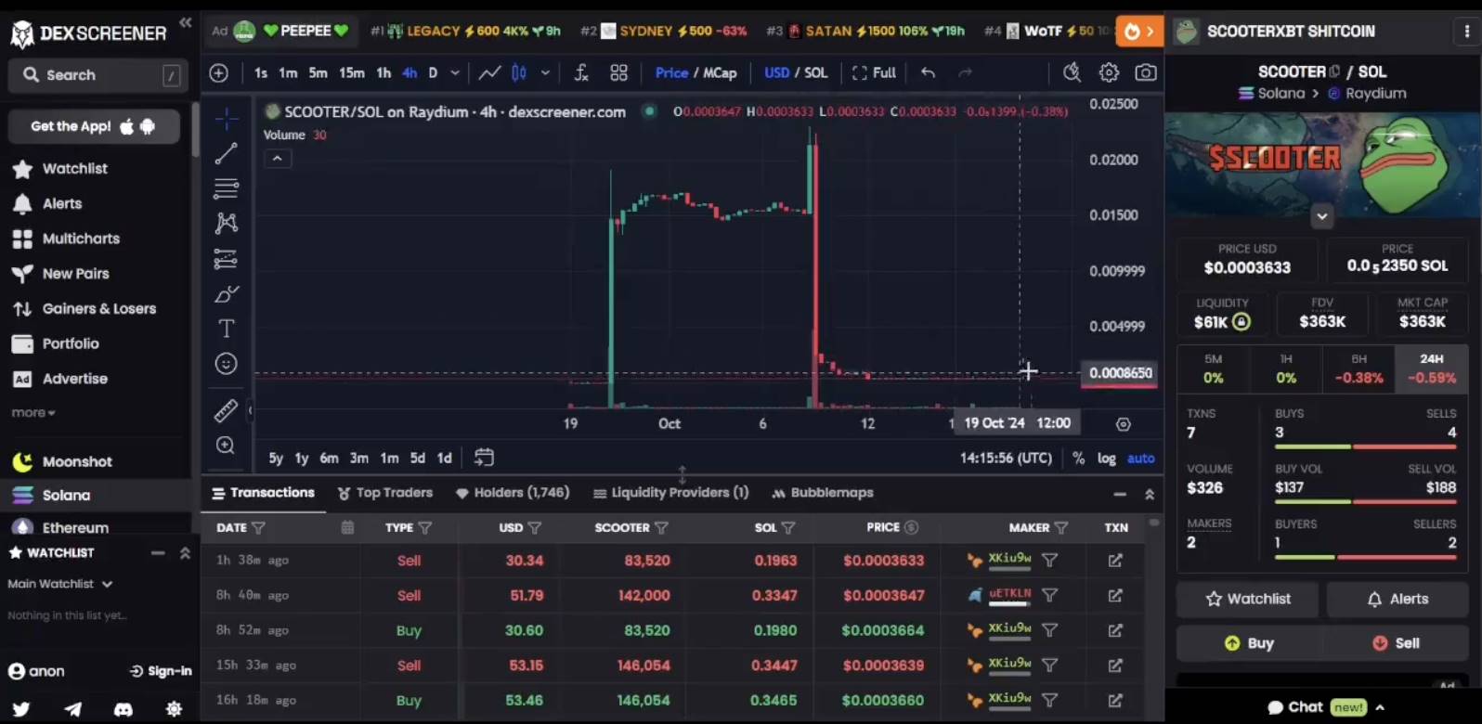Select the brush drawing tool
Image resolution: width=1482 pixels, height=724 pixels.
pyautogui.click(x=226, y=294)
